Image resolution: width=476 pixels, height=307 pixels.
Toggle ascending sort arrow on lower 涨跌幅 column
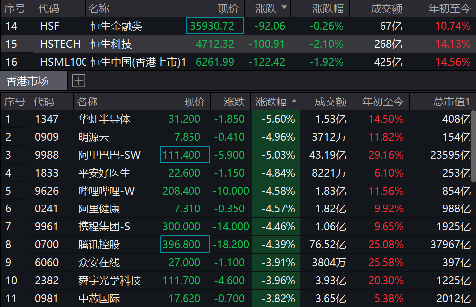[x=294, y=101]
